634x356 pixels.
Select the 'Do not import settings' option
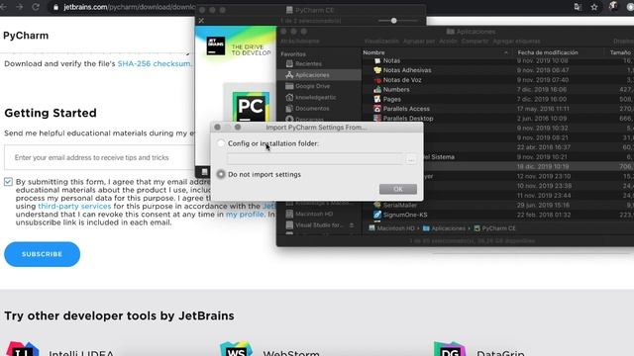point(221,174)
